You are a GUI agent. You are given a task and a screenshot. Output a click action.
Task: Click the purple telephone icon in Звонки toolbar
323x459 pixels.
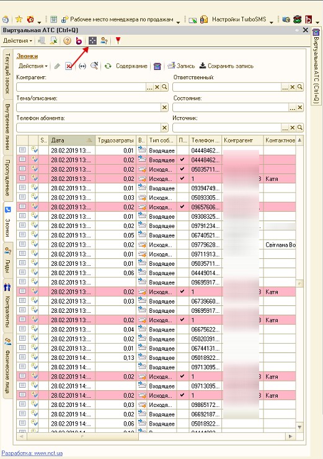157,66
